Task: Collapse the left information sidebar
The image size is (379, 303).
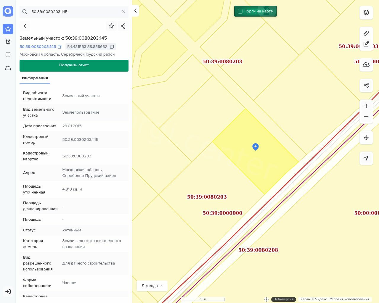Action: coord(135,11)
